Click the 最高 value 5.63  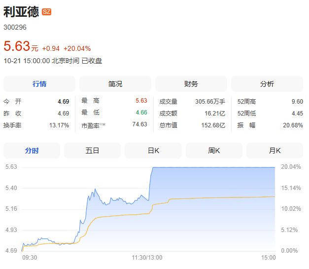[x=141, y=101]
